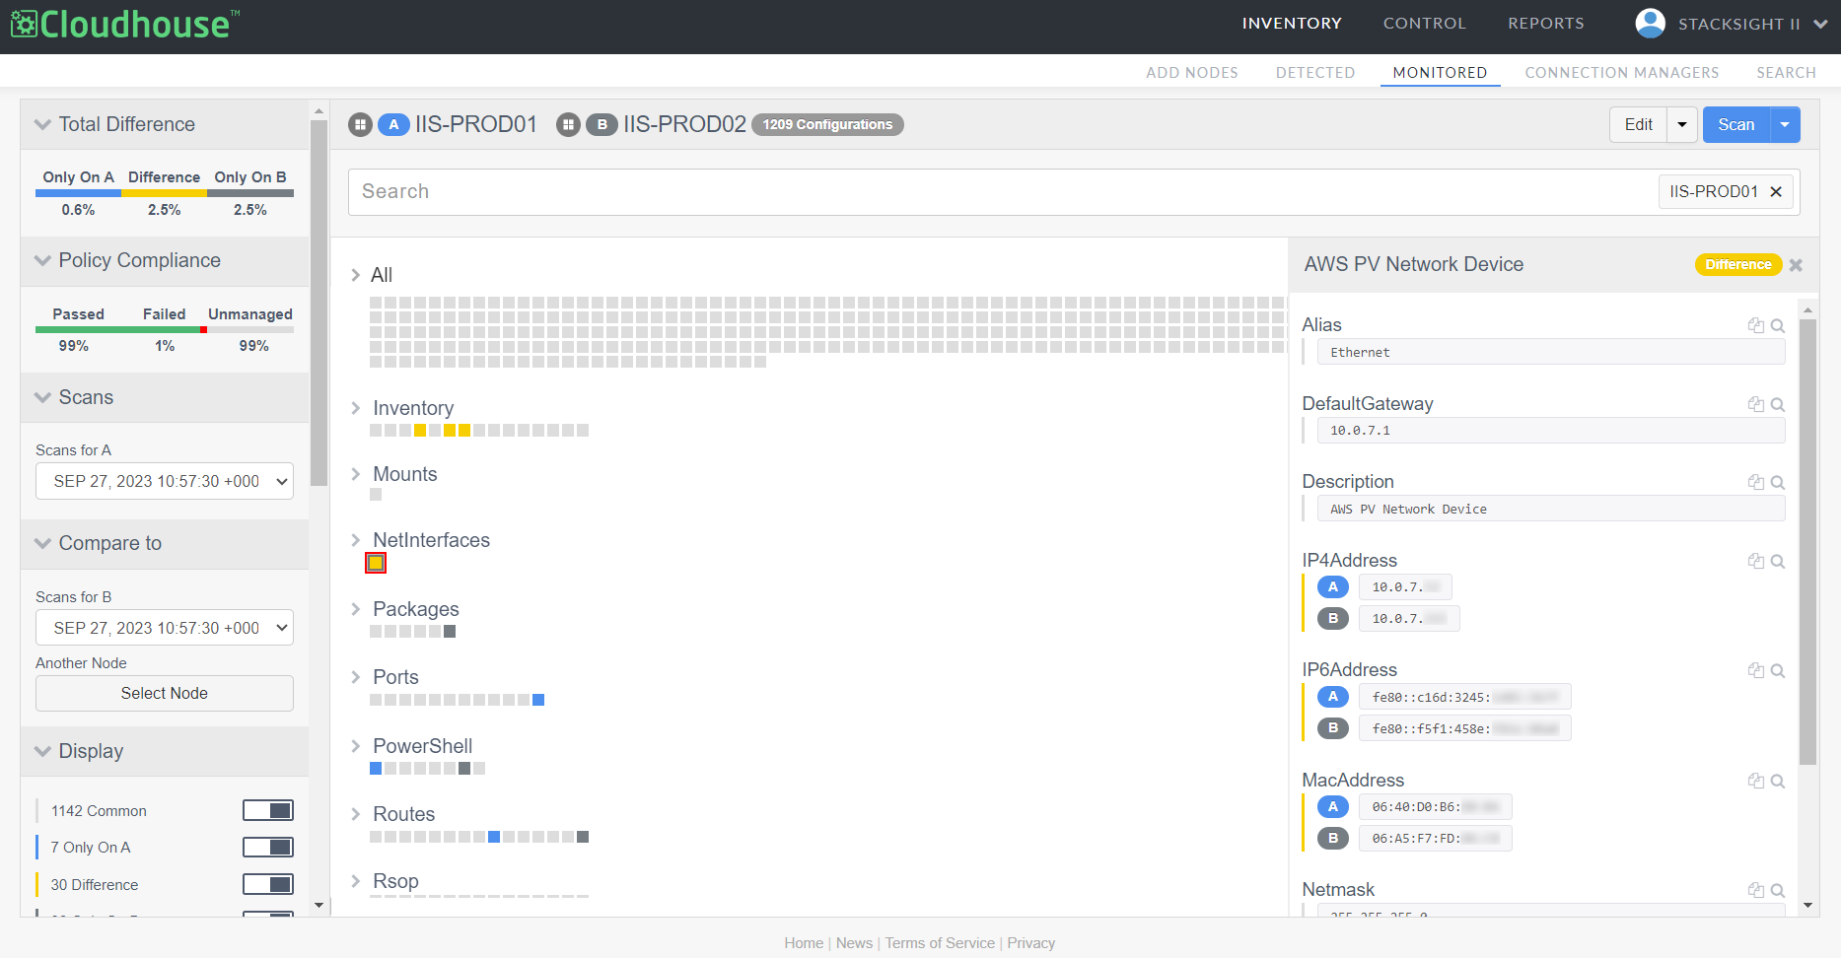Viewport: 1841px width, 958px height.
Task: Click the grey B node badge in header
Action: [x=602, y=124]
